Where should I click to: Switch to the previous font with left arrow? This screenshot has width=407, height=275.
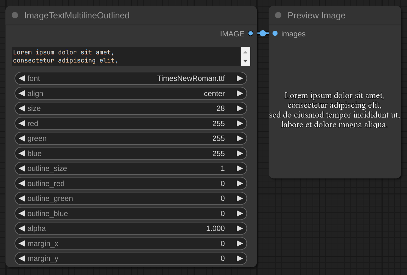[22, 78]
